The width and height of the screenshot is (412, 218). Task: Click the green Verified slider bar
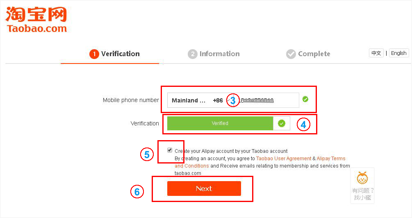220,123
